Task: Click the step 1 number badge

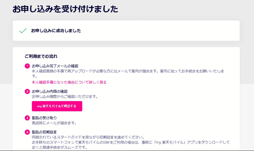Action: [27, 66]
